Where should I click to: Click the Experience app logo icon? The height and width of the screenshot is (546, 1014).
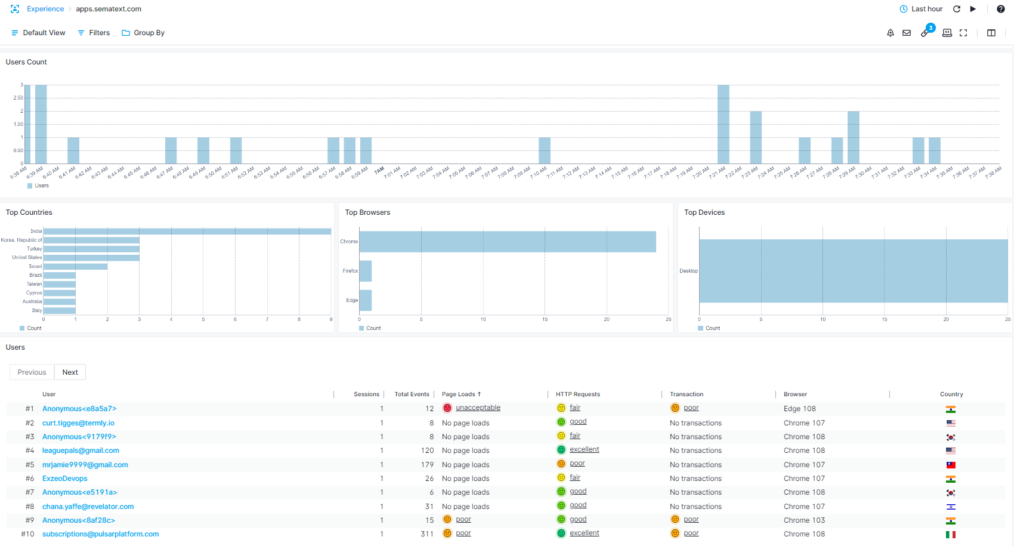[15, 9]
